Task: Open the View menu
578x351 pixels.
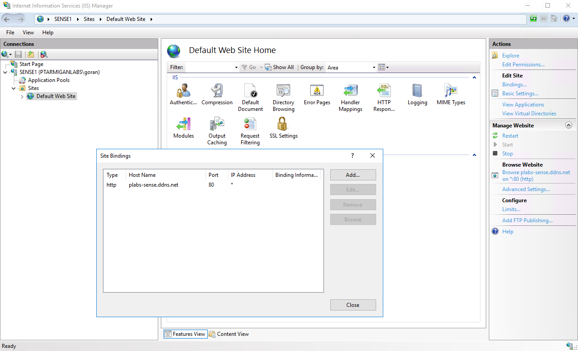Action: coord(28,33)
